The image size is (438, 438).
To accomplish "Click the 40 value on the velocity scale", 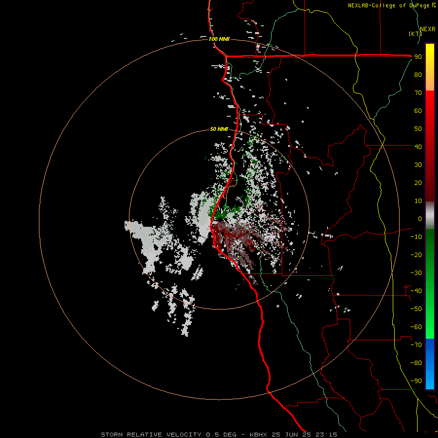I will (x=418, y=146).
